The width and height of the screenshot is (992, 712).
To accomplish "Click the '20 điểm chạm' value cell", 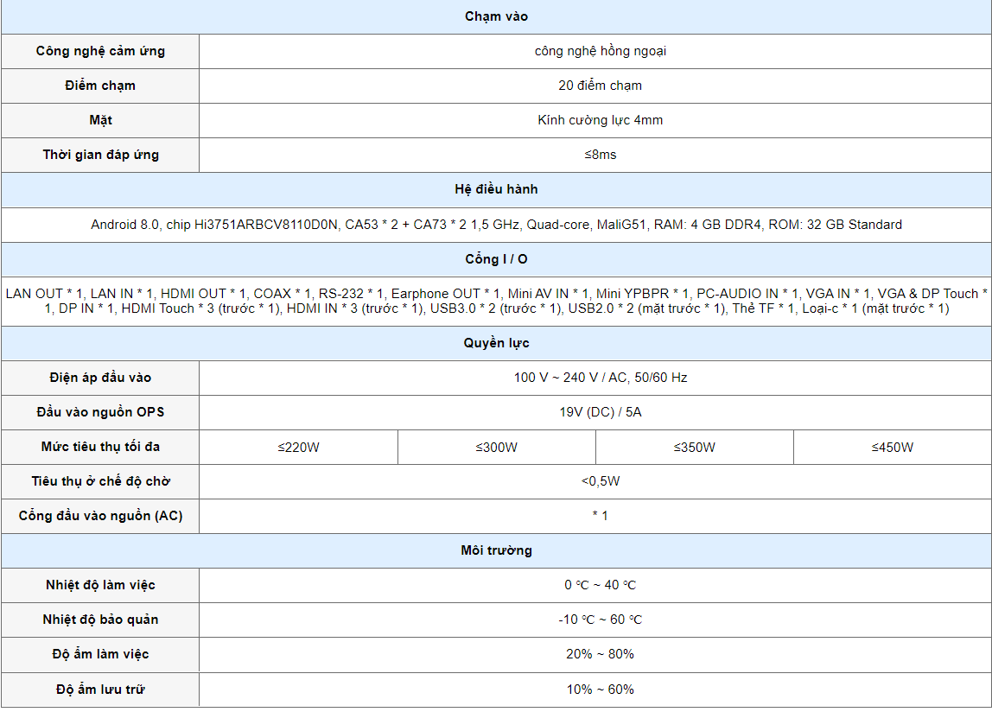I will [595, 86].
